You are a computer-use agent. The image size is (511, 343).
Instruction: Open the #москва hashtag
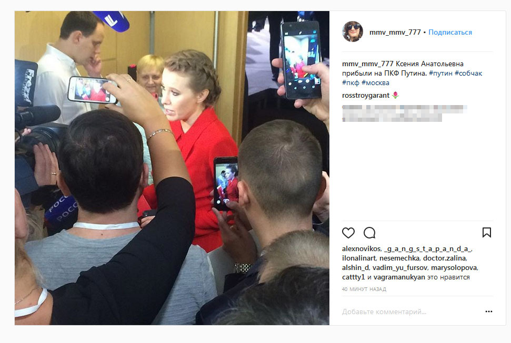[375, 82]
